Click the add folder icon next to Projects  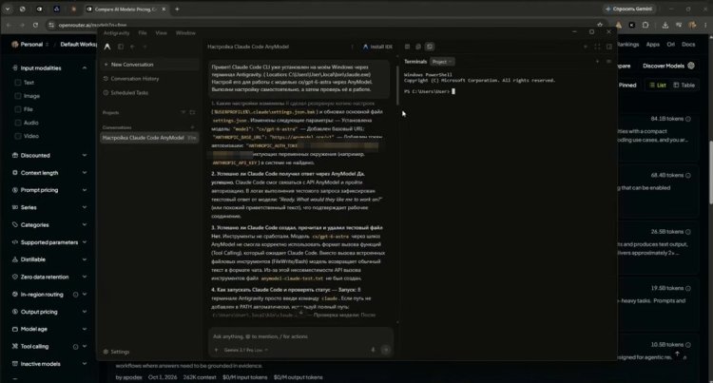192,112
